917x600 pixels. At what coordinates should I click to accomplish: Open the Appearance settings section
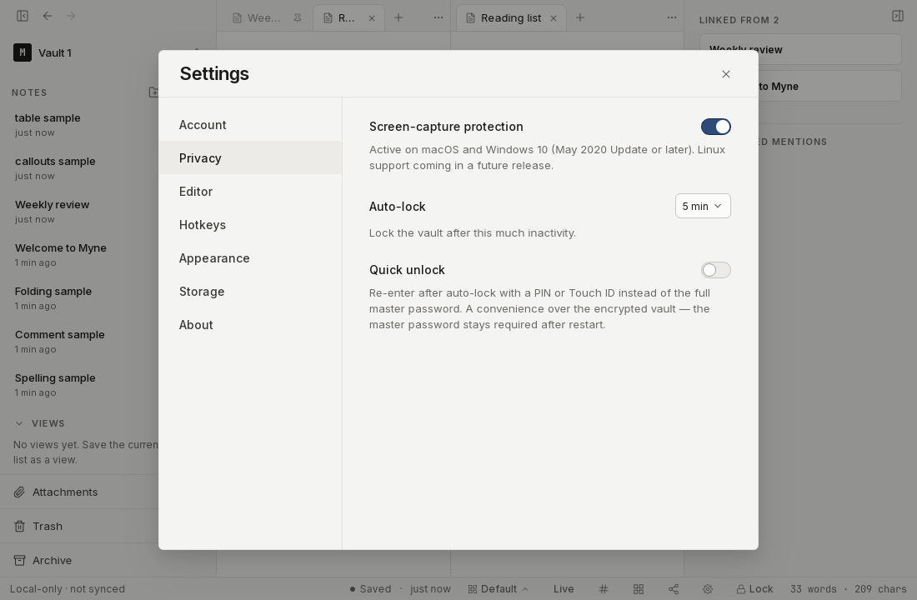250,257
